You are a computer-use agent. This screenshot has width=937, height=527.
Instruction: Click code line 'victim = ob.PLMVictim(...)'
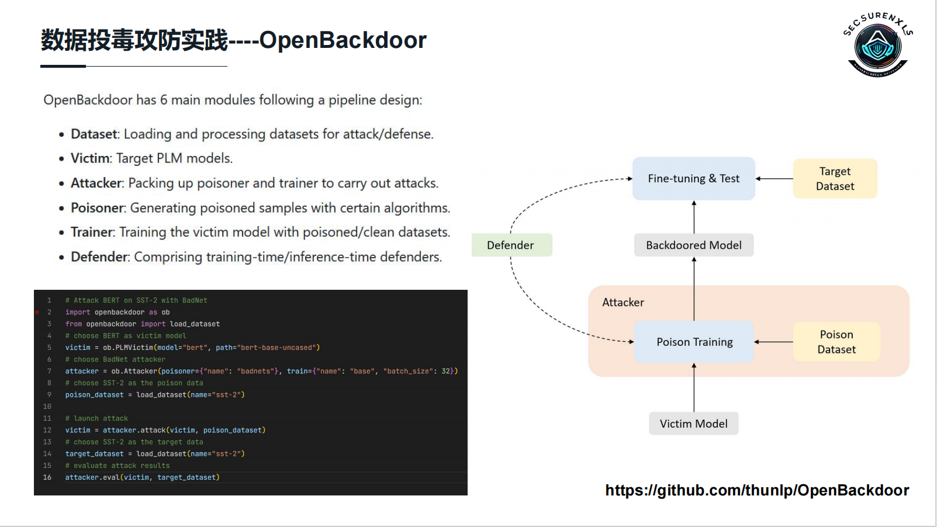pyautogui.click(x=192, y=348)
